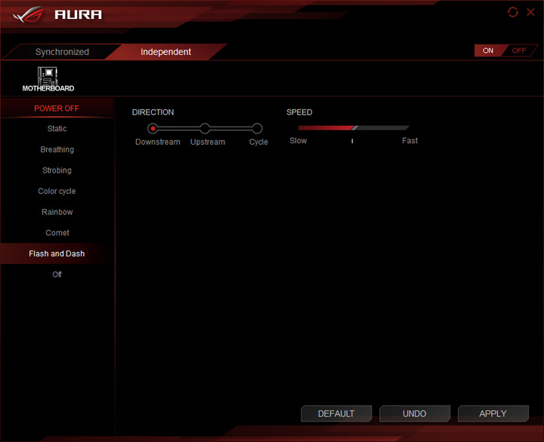Select Upstream direction radio button
544x442 pixels.
205,128
